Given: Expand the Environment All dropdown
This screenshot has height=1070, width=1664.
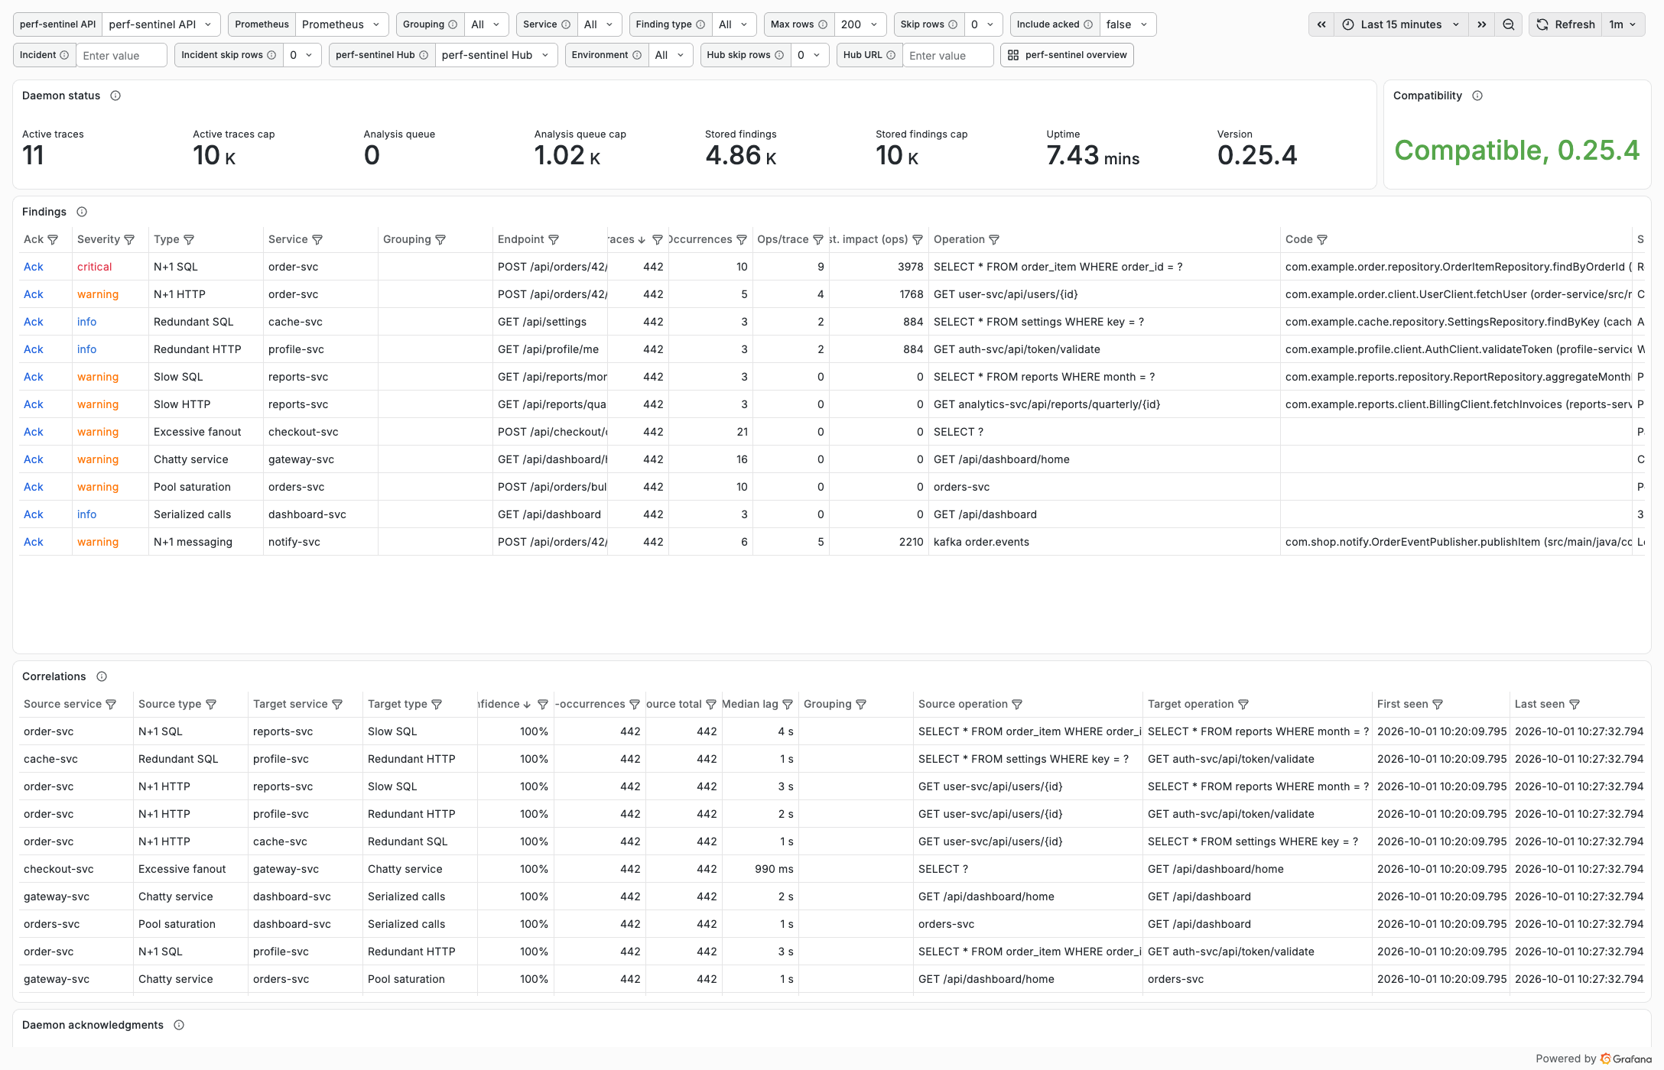Looking at the screenshot, I should 671,55.
